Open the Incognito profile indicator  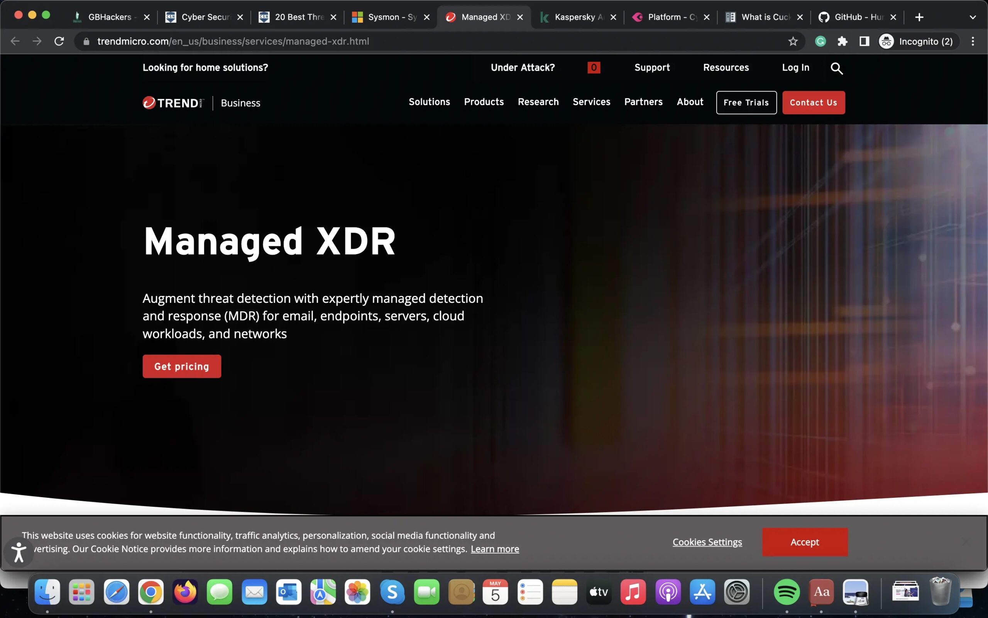click(916, 41)
